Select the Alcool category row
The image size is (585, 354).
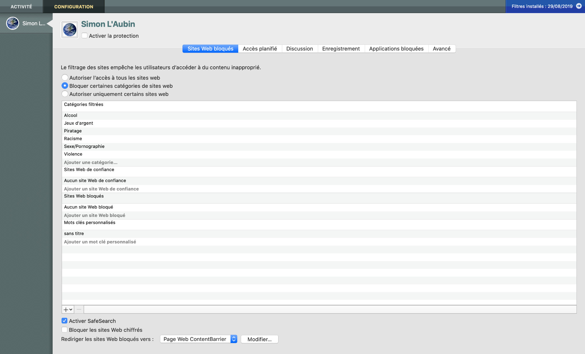(x=319, y=115)
